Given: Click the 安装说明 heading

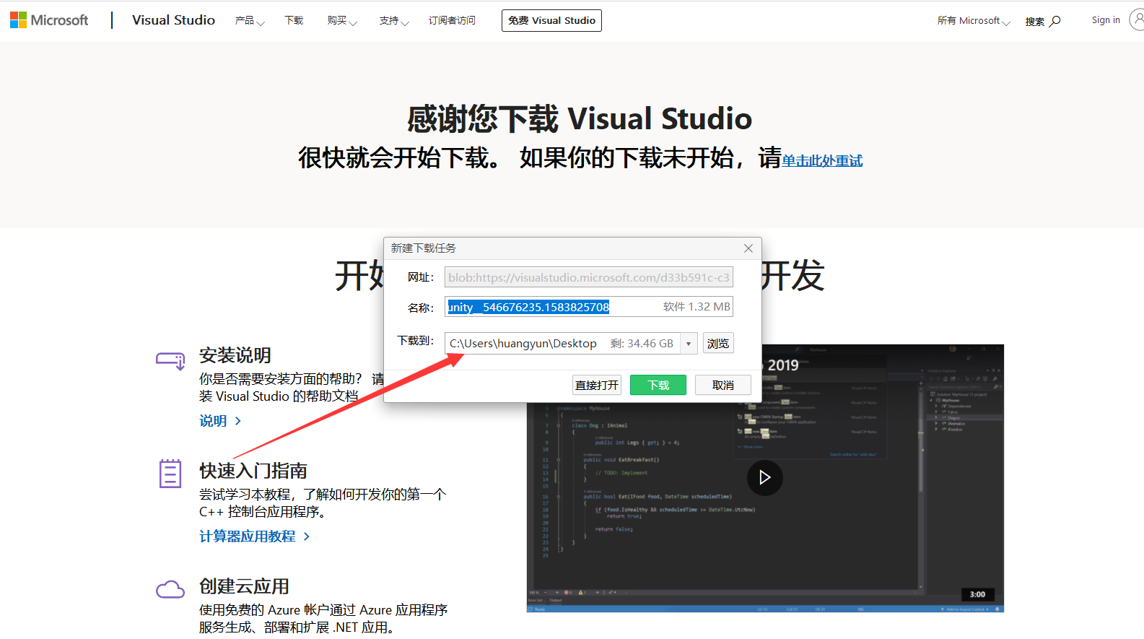Looking at the screenshot, I should (x=235, y=355).
